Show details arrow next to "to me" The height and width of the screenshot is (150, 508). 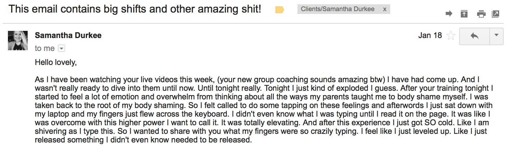(x=61, y=48)
